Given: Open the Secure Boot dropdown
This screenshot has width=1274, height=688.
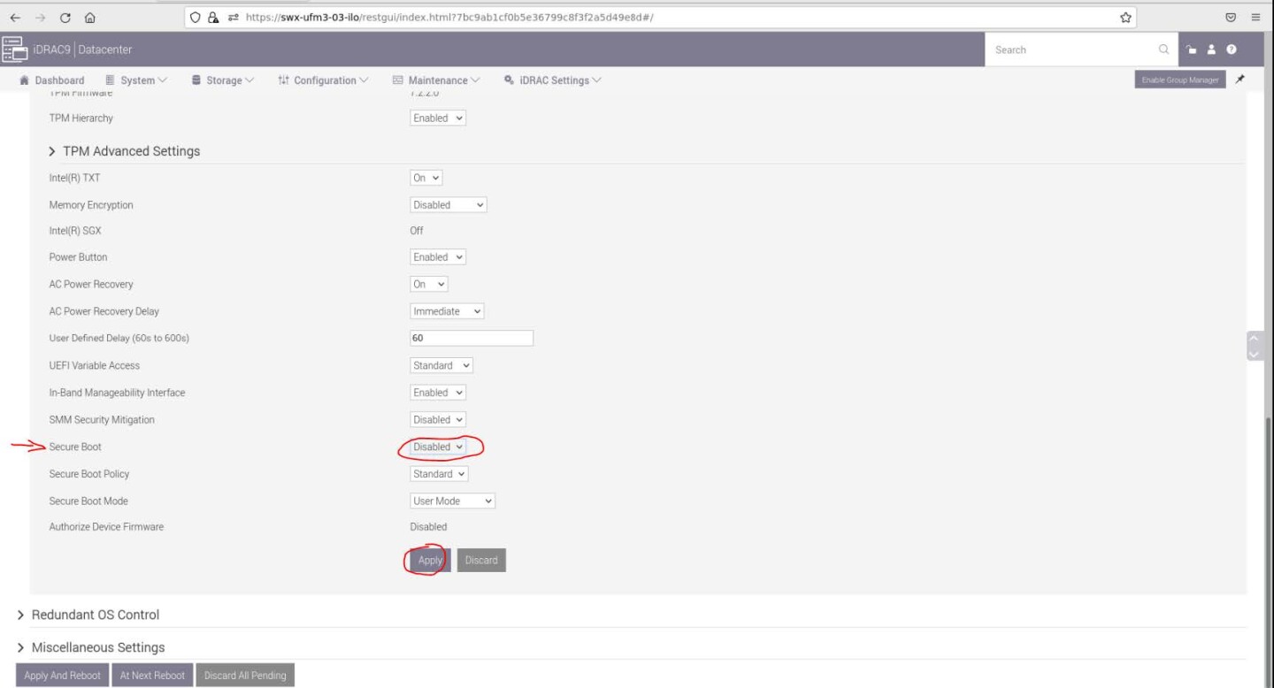Looking at the screenshot, I should click(438, 447).
